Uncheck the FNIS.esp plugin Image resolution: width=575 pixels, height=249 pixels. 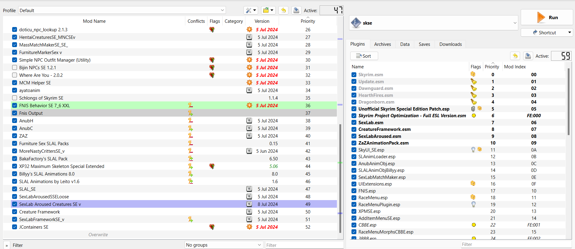point(354,191)
